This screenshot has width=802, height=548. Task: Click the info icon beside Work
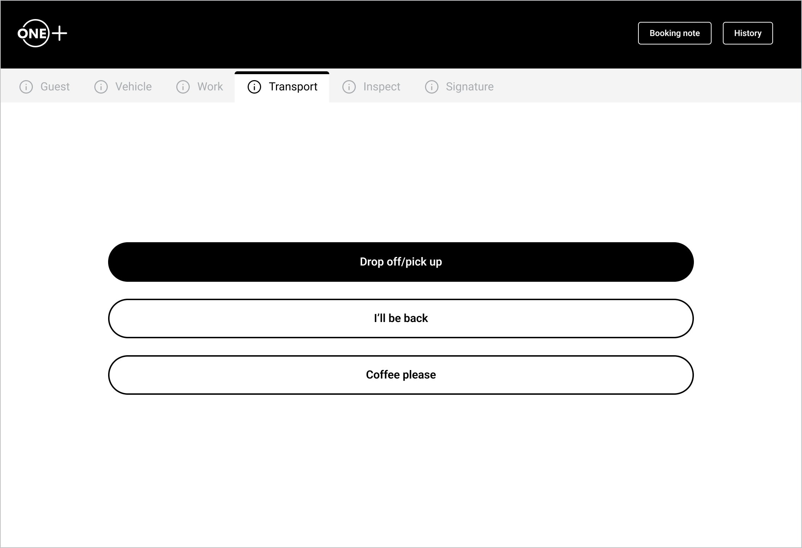click(183, 87)
